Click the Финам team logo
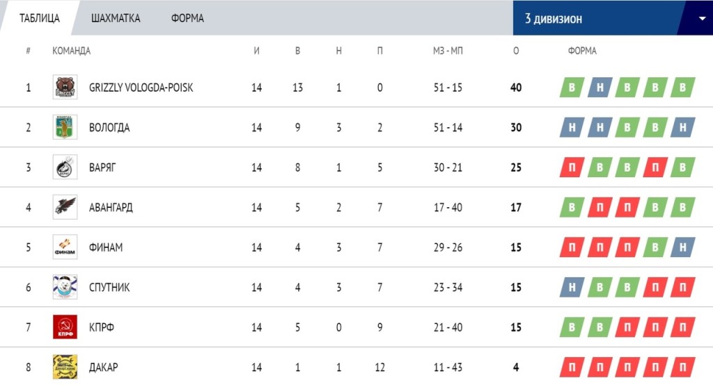The height and width of the screenshot is (385, 713). point(65,247)
